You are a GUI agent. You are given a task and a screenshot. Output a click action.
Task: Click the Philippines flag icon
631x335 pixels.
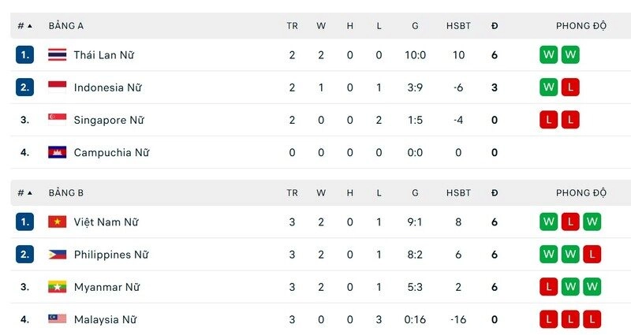57,255
